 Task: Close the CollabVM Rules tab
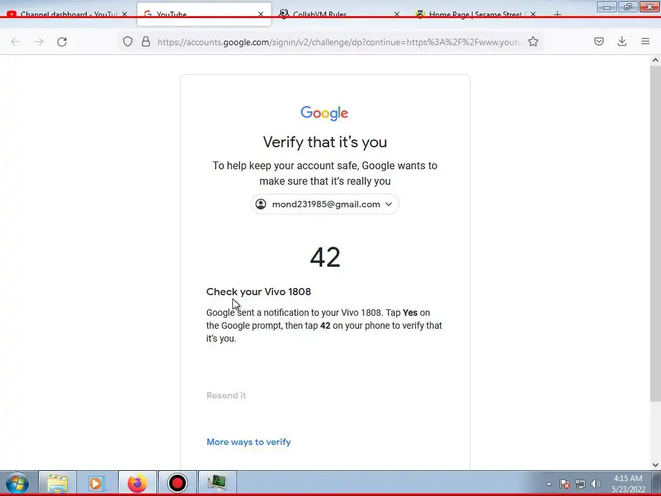[x=397, y=14]
